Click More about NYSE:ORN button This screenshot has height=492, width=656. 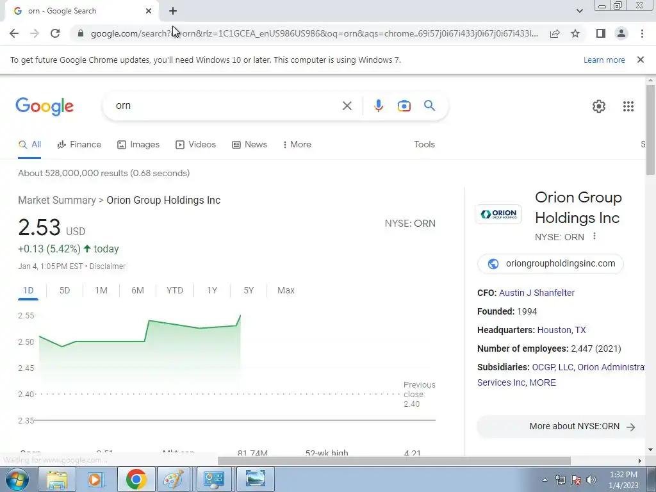(561, 426)
